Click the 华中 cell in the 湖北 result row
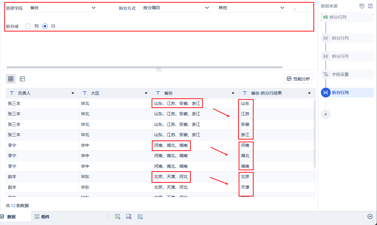This screenshot has height=225, width=377. pyautogui.click(x=116, y=156)
